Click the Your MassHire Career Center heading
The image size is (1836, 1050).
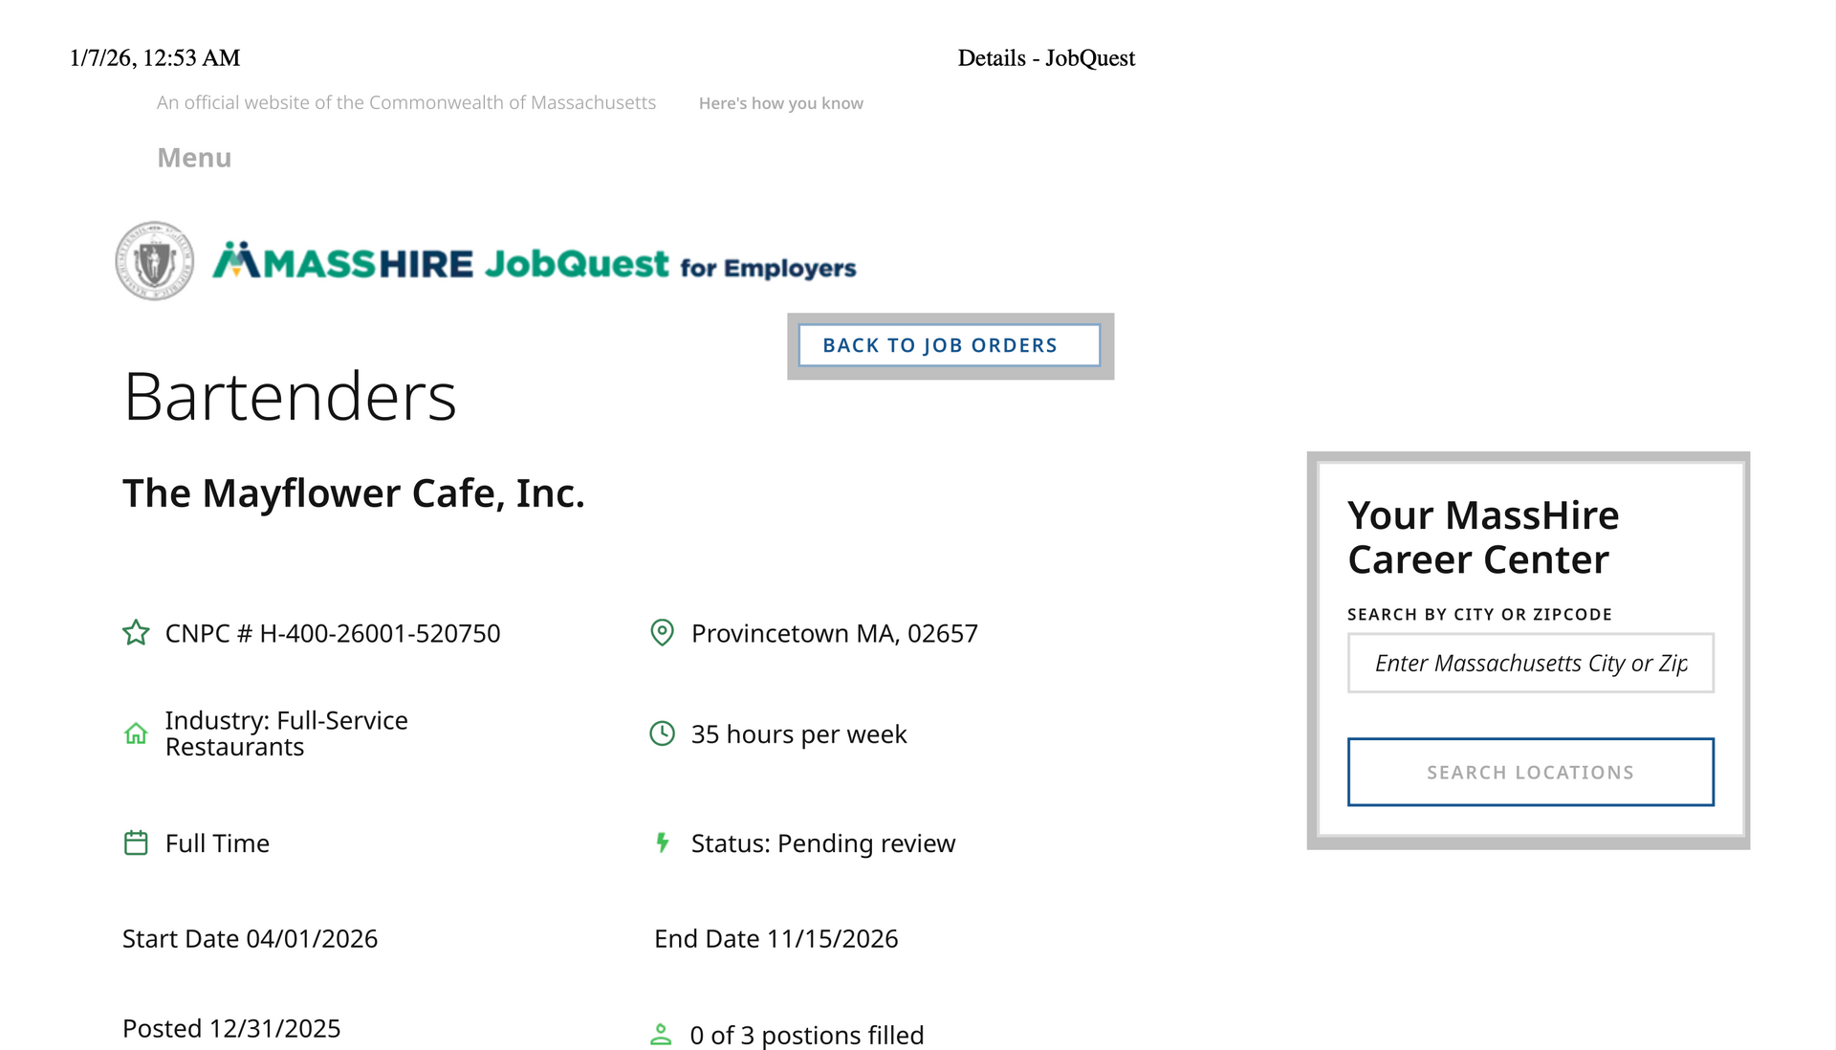point(1482,537)
